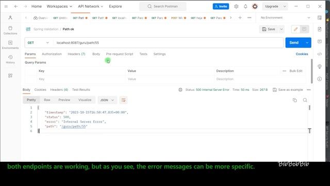Invite collaborators with the Invite button
The height and width of the screenshot is (186, 330).
[x=221, y=7]
